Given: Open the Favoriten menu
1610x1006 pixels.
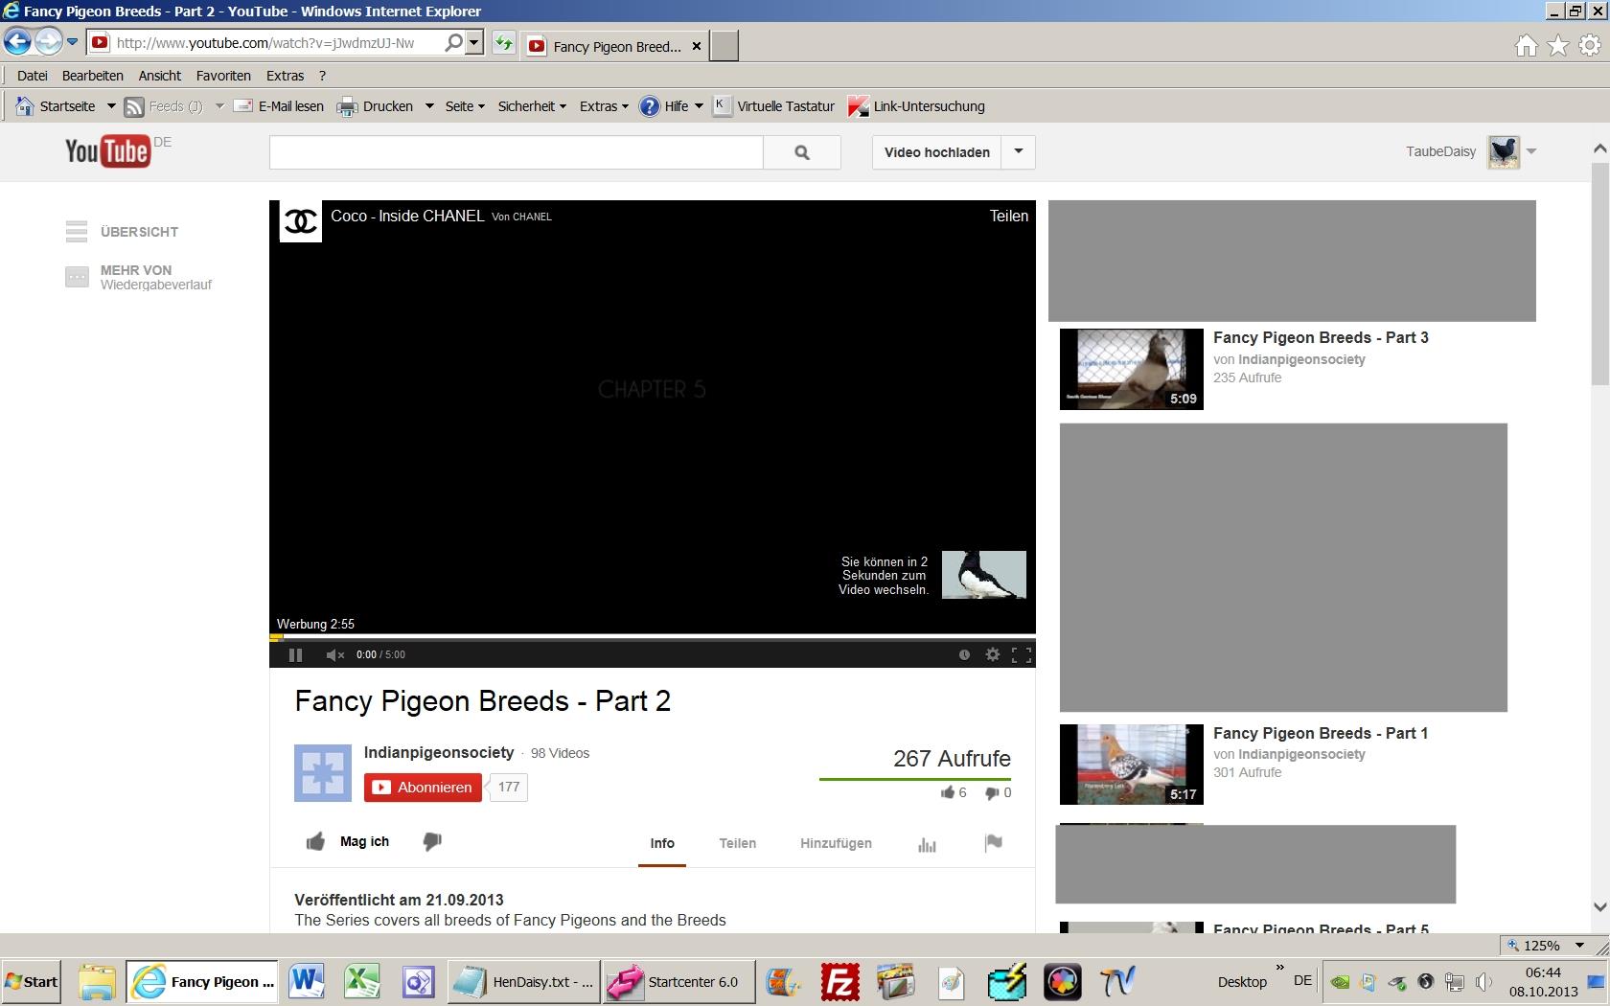Looking at the screenshot, I should (x=223, y=76).
